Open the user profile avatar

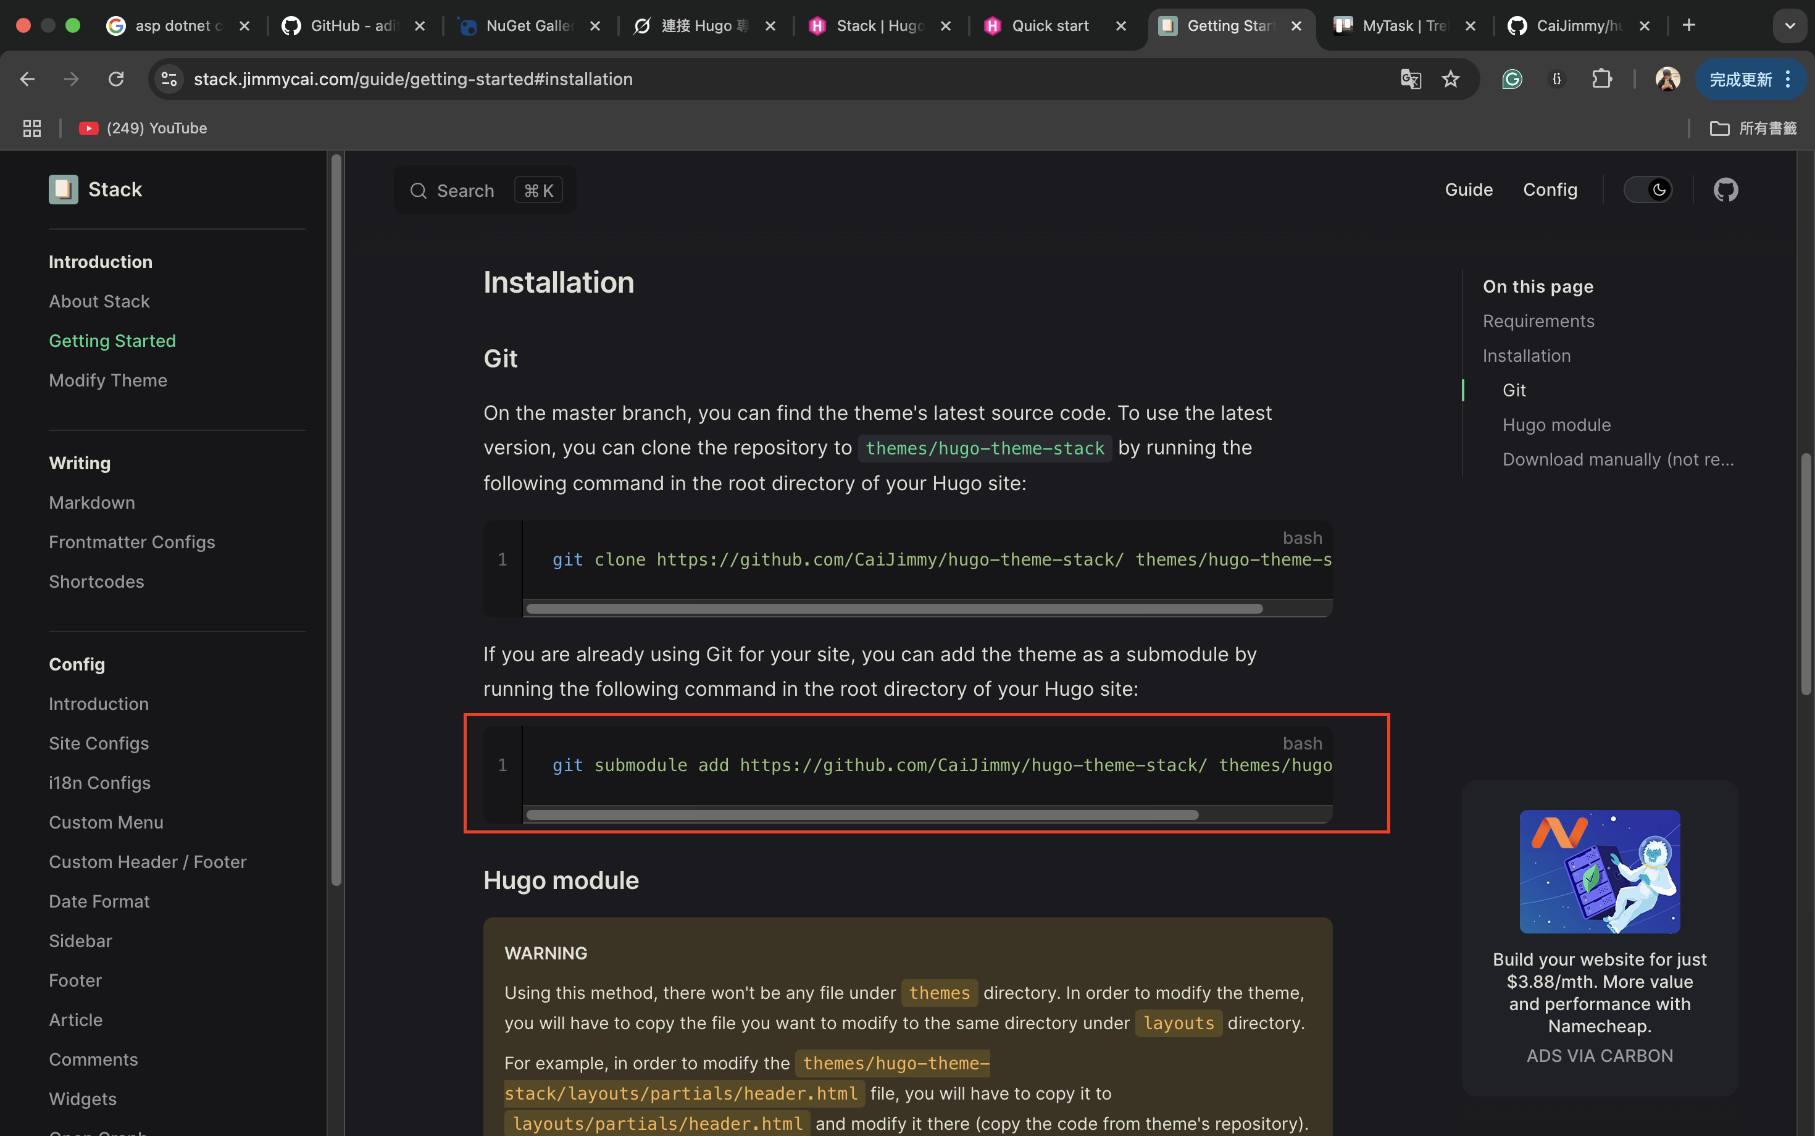point(1667,79)
